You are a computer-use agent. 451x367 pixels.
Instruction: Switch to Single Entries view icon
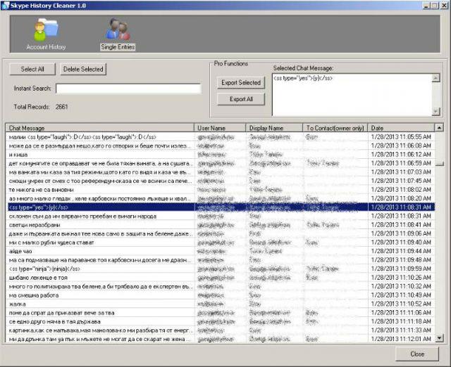(118, 30)
